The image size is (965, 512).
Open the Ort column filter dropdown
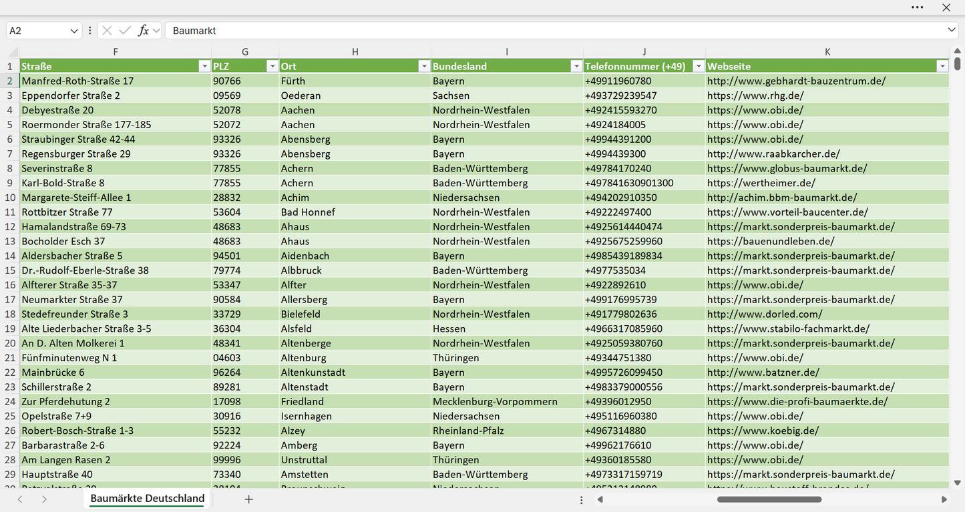[x=423, y=66]
